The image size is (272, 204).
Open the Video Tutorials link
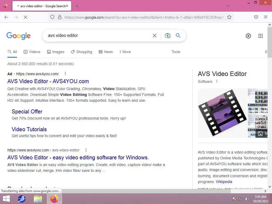point(29,129)
